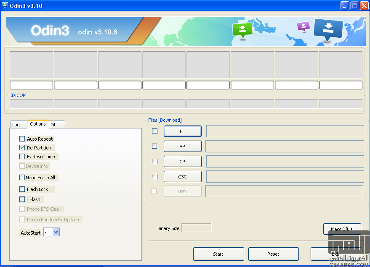Click the Odin3 title bar app icon

5,5
